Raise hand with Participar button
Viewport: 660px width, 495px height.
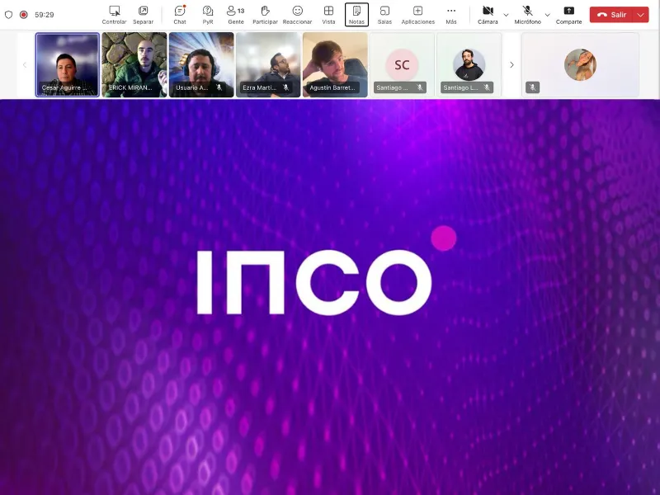coord(265,14)
